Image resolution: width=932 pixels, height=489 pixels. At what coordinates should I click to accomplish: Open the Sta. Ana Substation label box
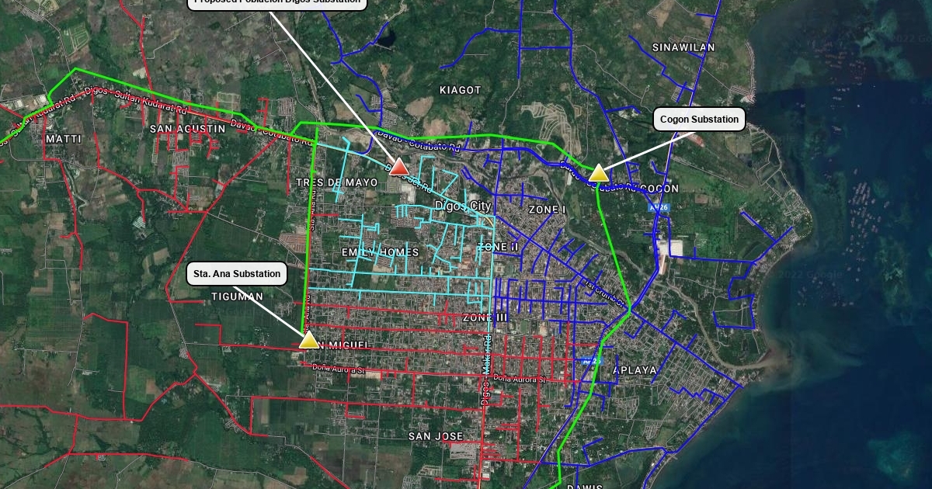point(237,274)
